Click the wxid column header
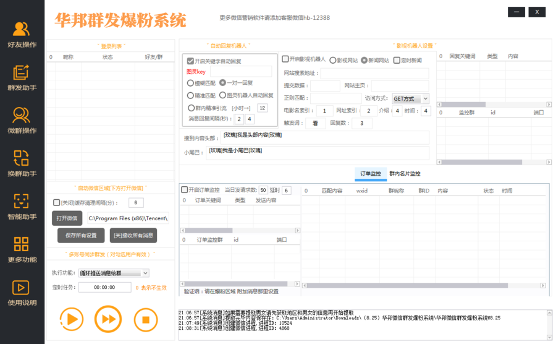The image size is (556, 344). coord(361,191)
